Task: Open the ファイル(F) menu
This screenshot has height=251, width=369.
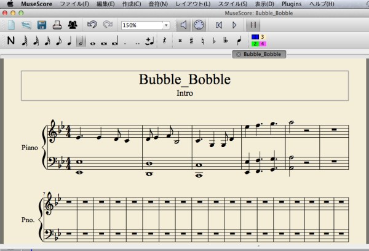Action: pos(74,4)
